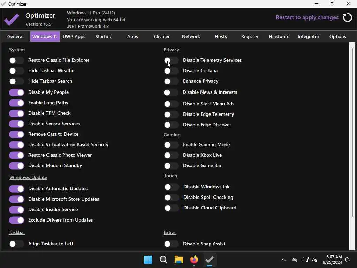Launch File Explorer from taskbar
The image size is (357, 268).
click(x=179, y=260)
